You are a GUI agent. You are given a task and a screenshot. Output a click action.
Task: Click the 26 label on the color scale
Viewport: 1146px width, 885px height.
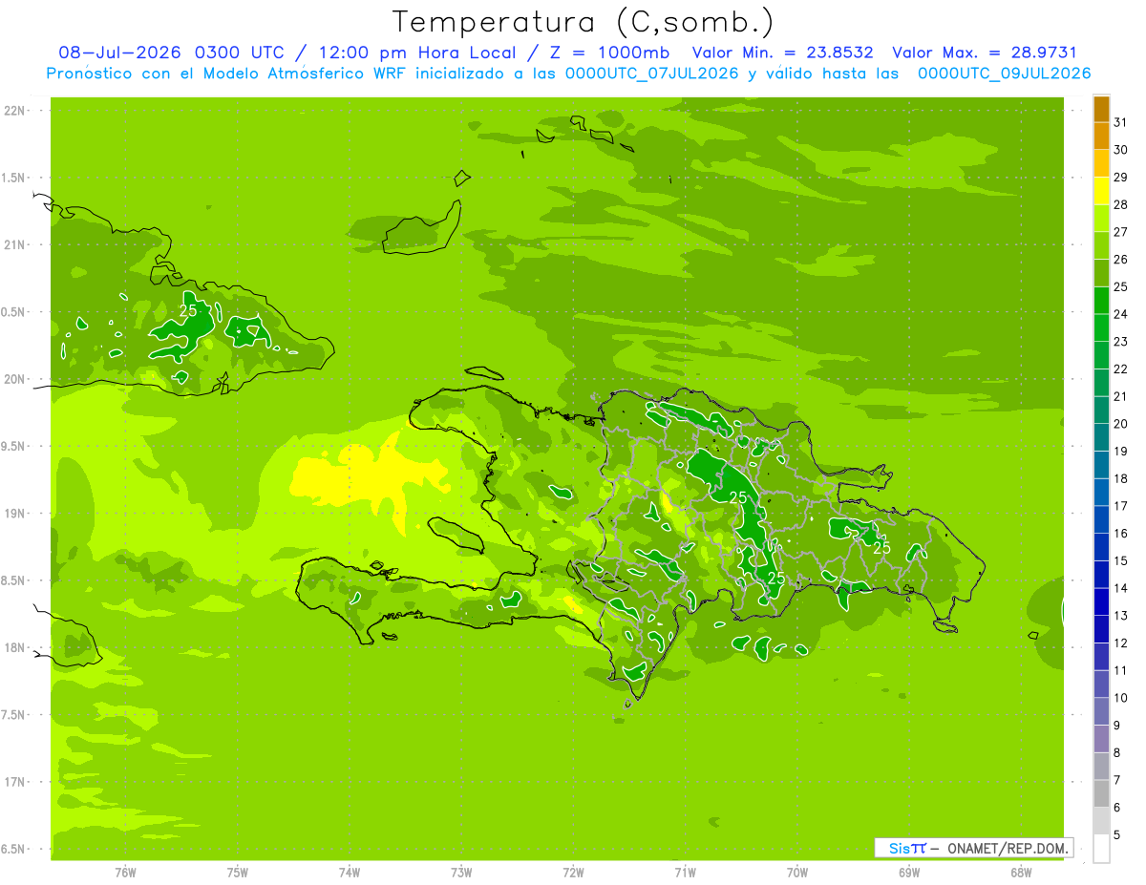1120,260
